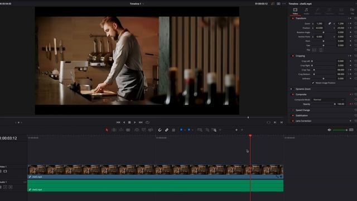Open the File tab in Inspector
The image size is (357, 201).
(x=352, y=11)
